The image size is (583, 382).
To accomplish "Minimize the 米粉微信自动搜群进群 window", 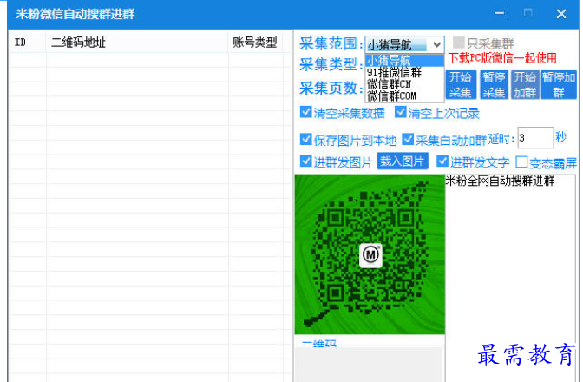I will (500, 13).
